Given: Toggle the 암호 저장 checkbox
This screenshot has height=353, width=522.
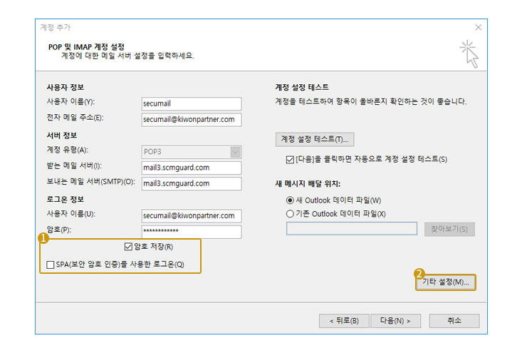Looking at the screenshot, I should (129, 247).
